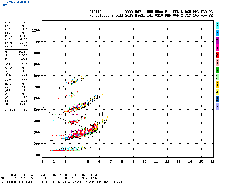The width and height of the screenshot is (227, 184).
Task: Click the zmF2 value 283
Action: tap(24, 80)
